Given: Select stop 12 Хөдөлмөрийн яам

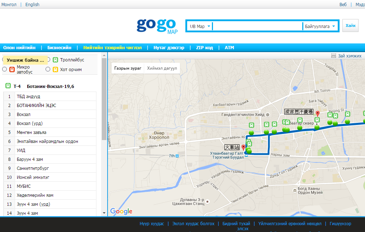Looking at the screenshot, I should 50,195.
